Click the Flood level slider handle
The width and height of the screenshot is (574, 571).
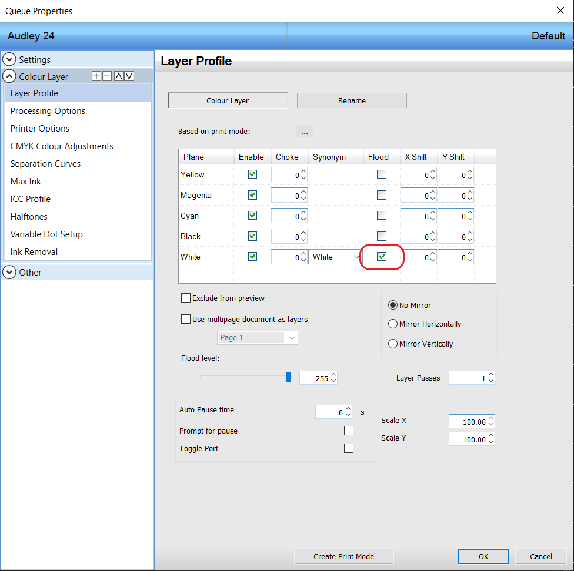coord(289,377)
